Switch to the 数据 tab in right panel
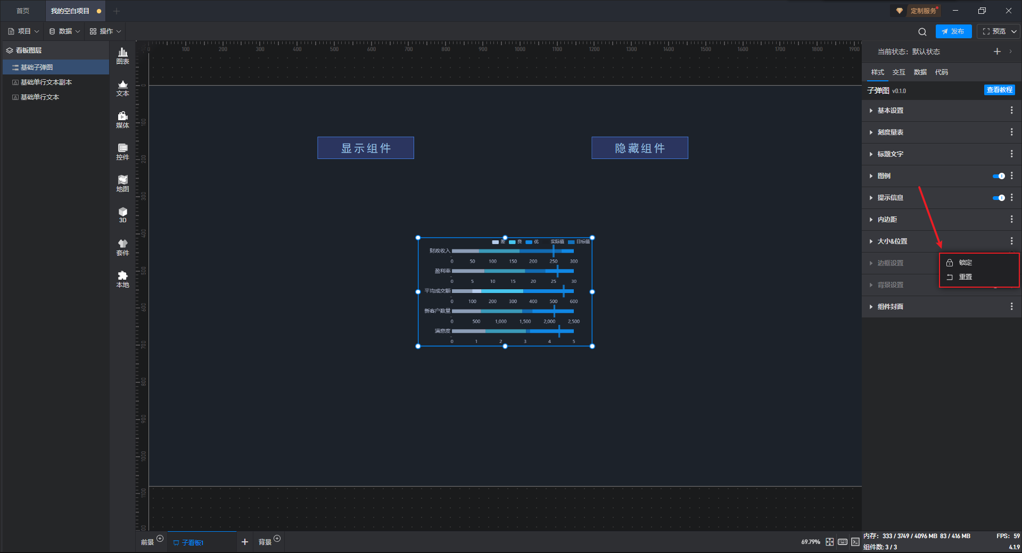The height and width of the screenshot is (553, 1022). tap(920, 72)
